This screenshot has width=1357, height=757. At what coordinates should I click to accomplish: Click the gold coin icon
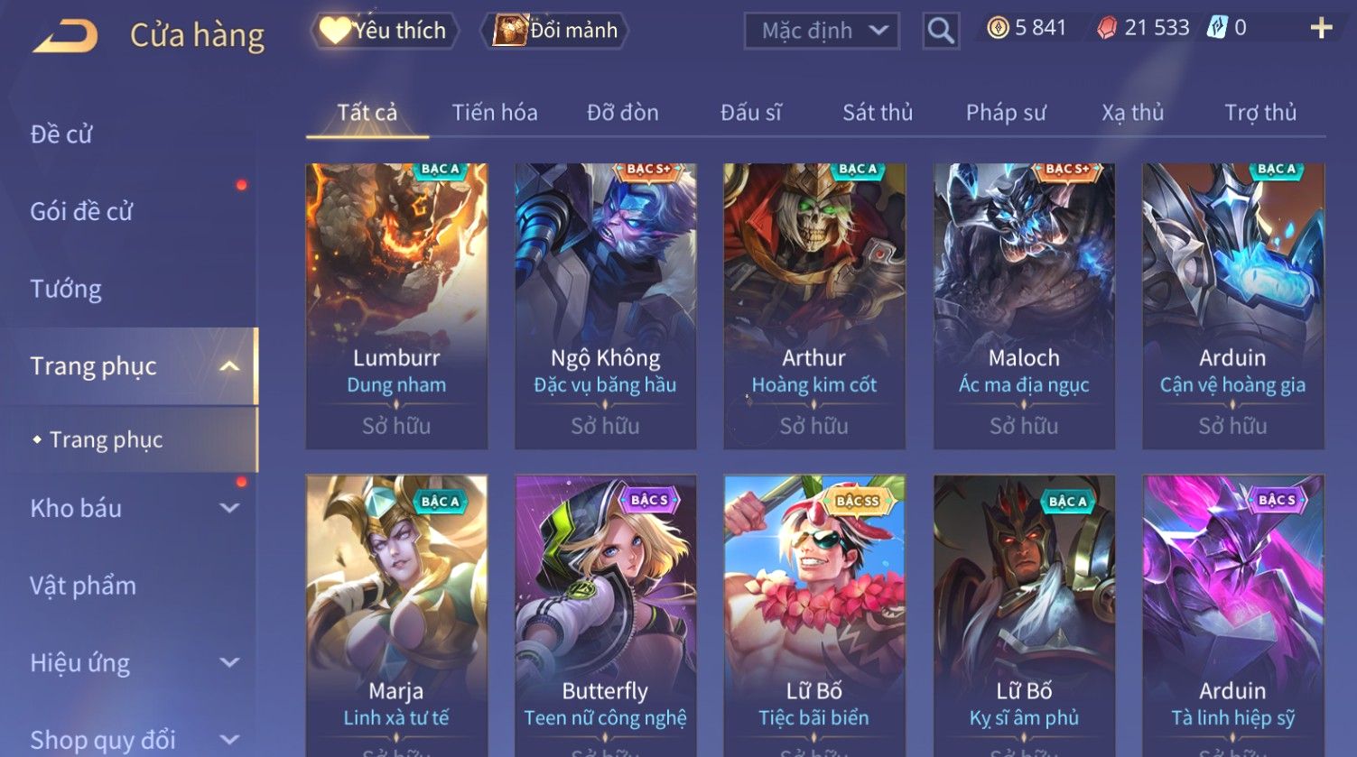[997, 29]
